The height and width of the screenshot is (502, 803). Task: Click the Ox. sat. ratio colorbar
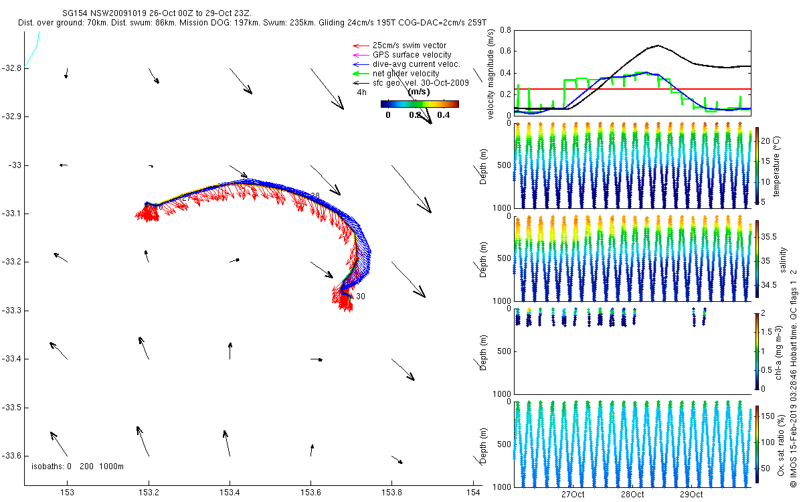(757, 444)
